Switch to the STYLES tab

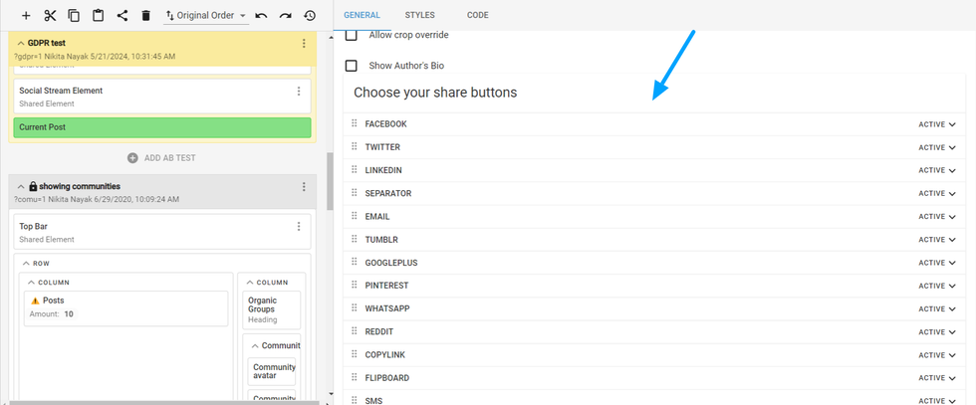click(x=419, y=15)
